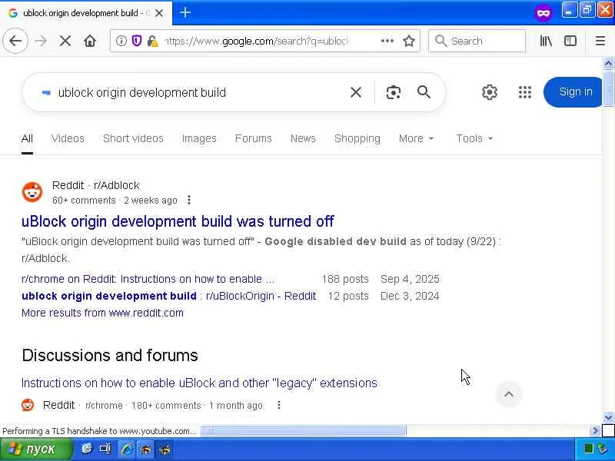Toggle the sidebar icon in toolbar
Viewport: 615px width, 461px height.
pos(570,41)
